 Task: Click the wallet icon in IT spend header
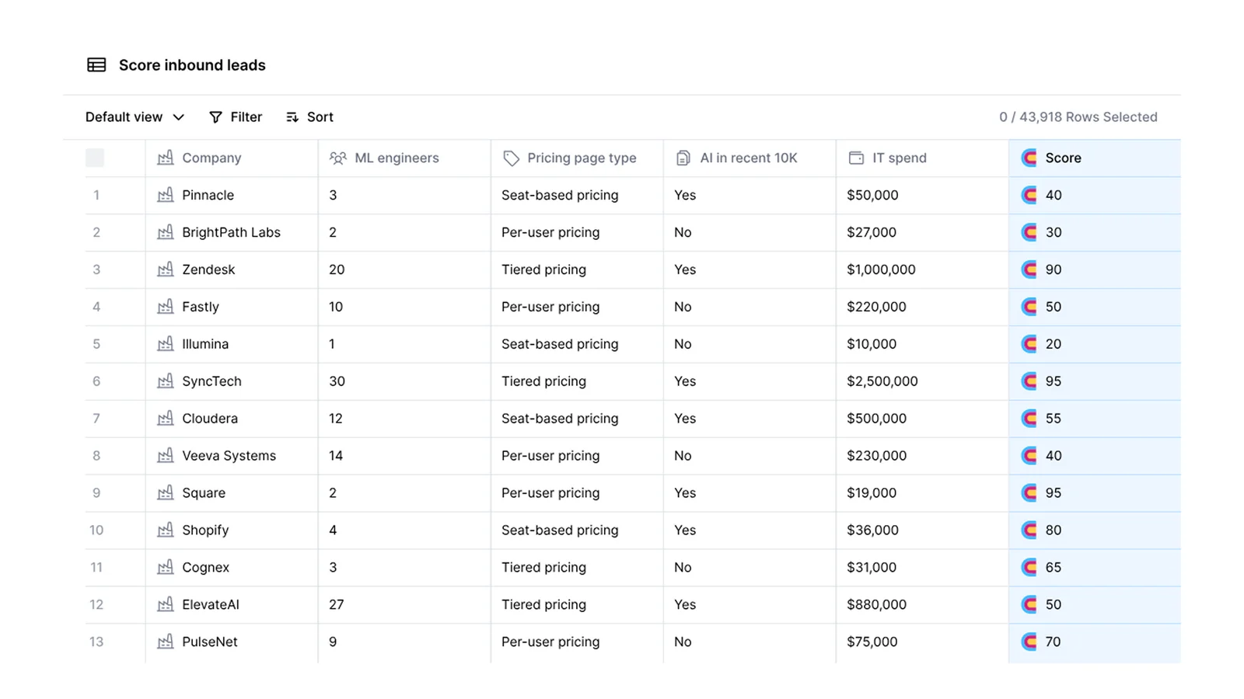[856, 158]
